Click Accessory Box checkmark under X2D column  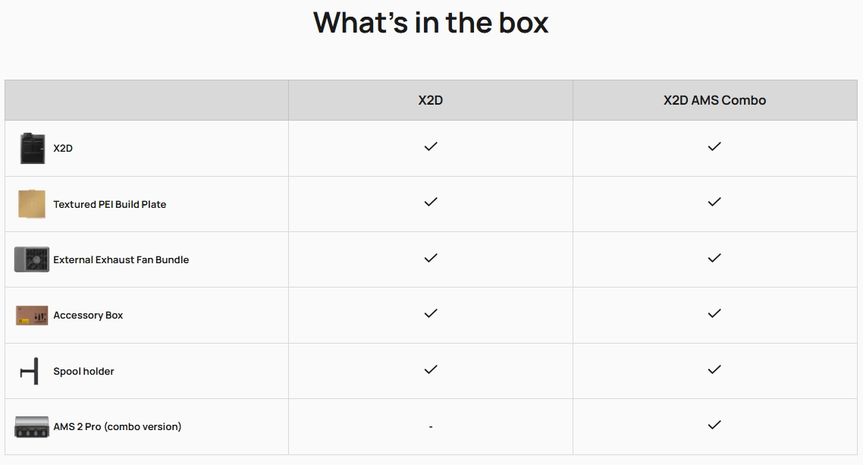click(431, 313)
